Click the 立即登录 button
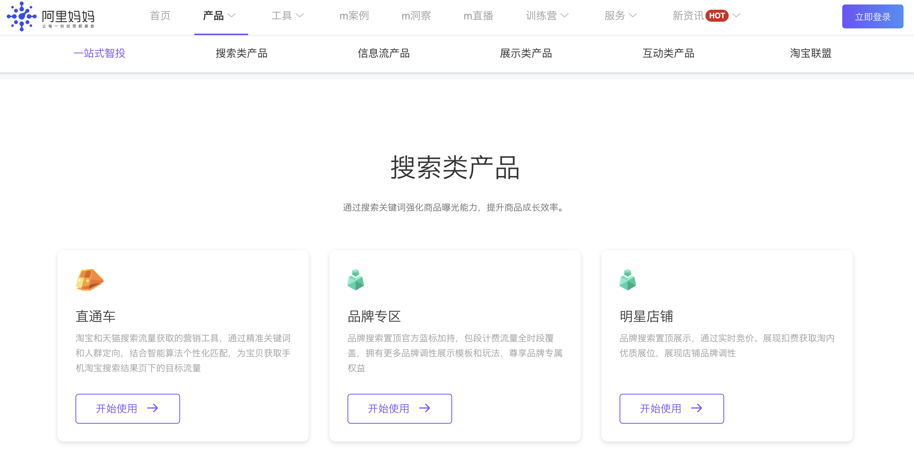914x467 pixels. 873,16
